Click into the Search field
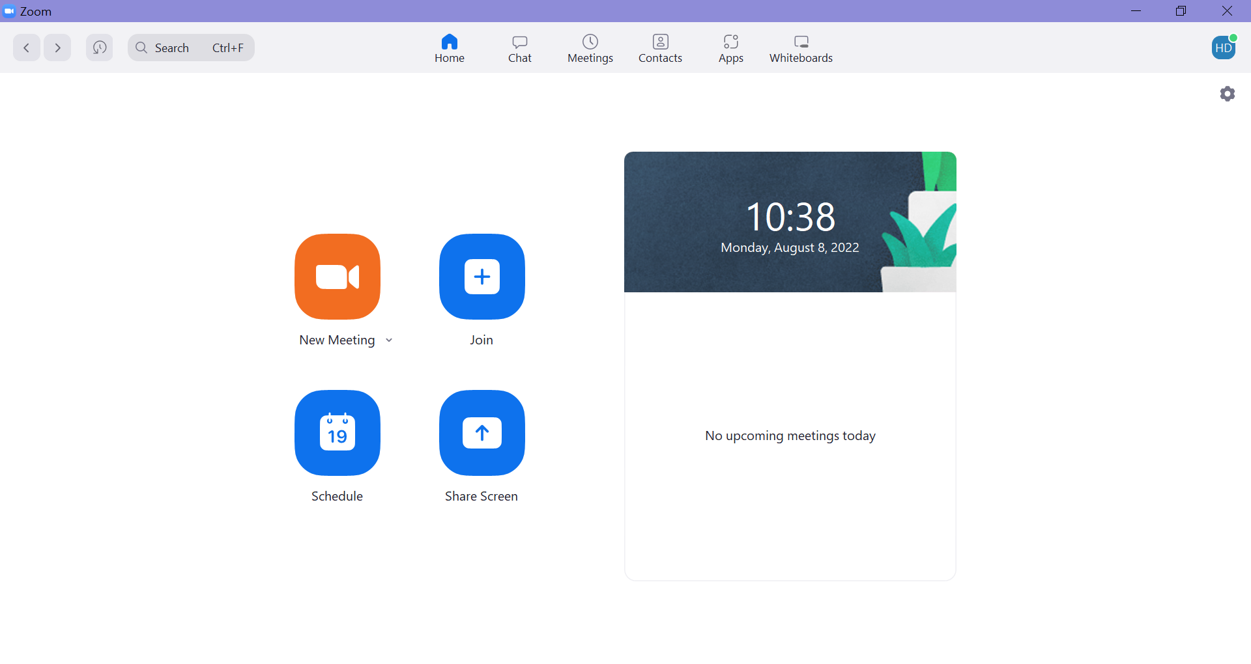The height and width of the screenshot is (664, 1251). click(x=191, y=48)
